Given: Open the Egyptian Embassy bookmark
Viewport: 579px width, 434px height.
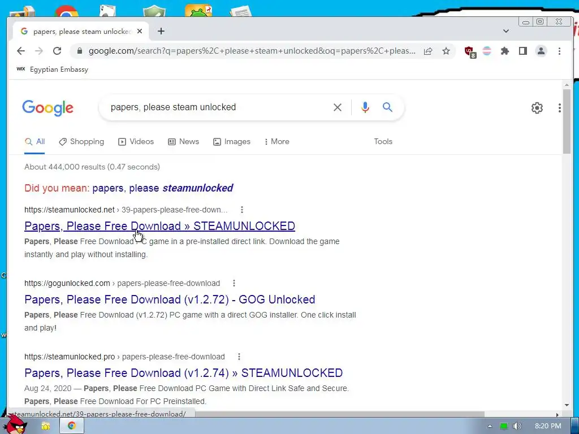Looking at the screenshot, I should (53, 70).
